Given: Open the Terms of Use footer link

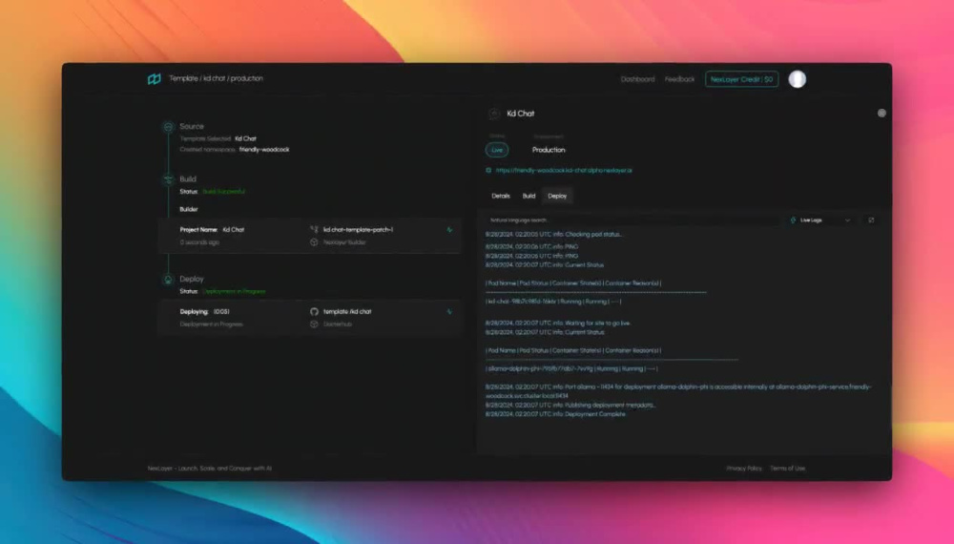Looking at the screenshot, I should click(x=788, y=469).
